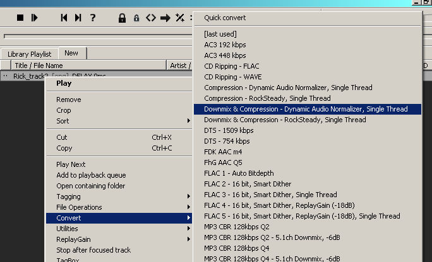
Task: Choose FLAC 4 ReplayGain (-18dB) preset
Action: 308,205
